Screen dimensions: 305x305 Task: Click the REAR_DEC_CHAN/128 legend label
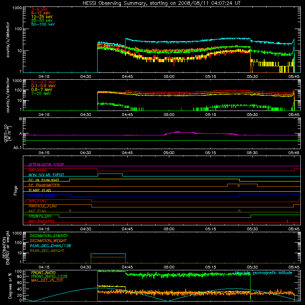coord(50,246)
